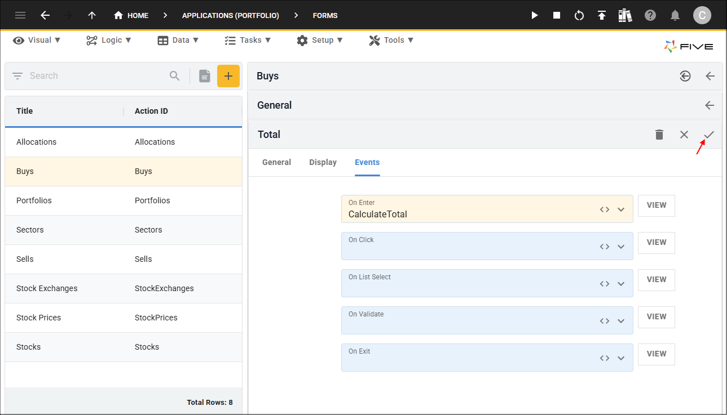Open user avatar C menu
The height and width of the screenshot is (415, 727).
tap(702, 15)
